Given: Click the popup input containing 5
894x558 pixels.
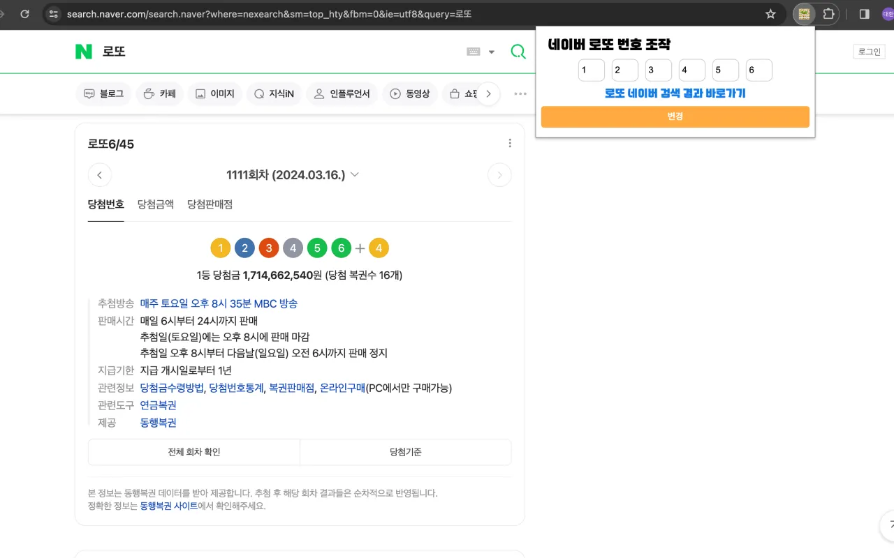Looking at the screenshot, I should (x=726, y=70).
